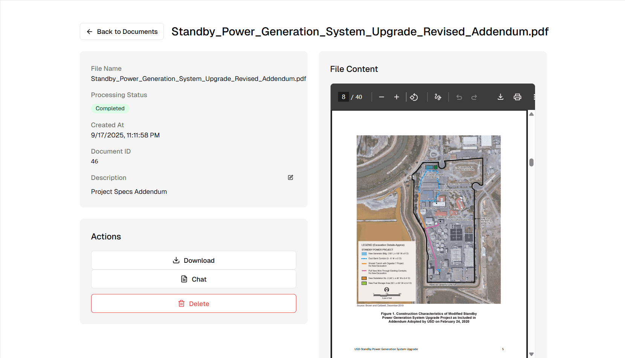
Task: Zoom out the PDF with minus icon
Action: coord(381,97)
